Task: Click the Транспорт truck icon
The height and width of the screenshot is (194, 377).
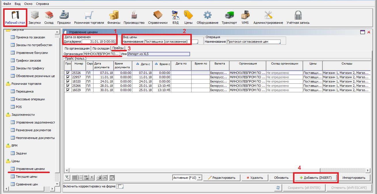Action: coord(229,17)
